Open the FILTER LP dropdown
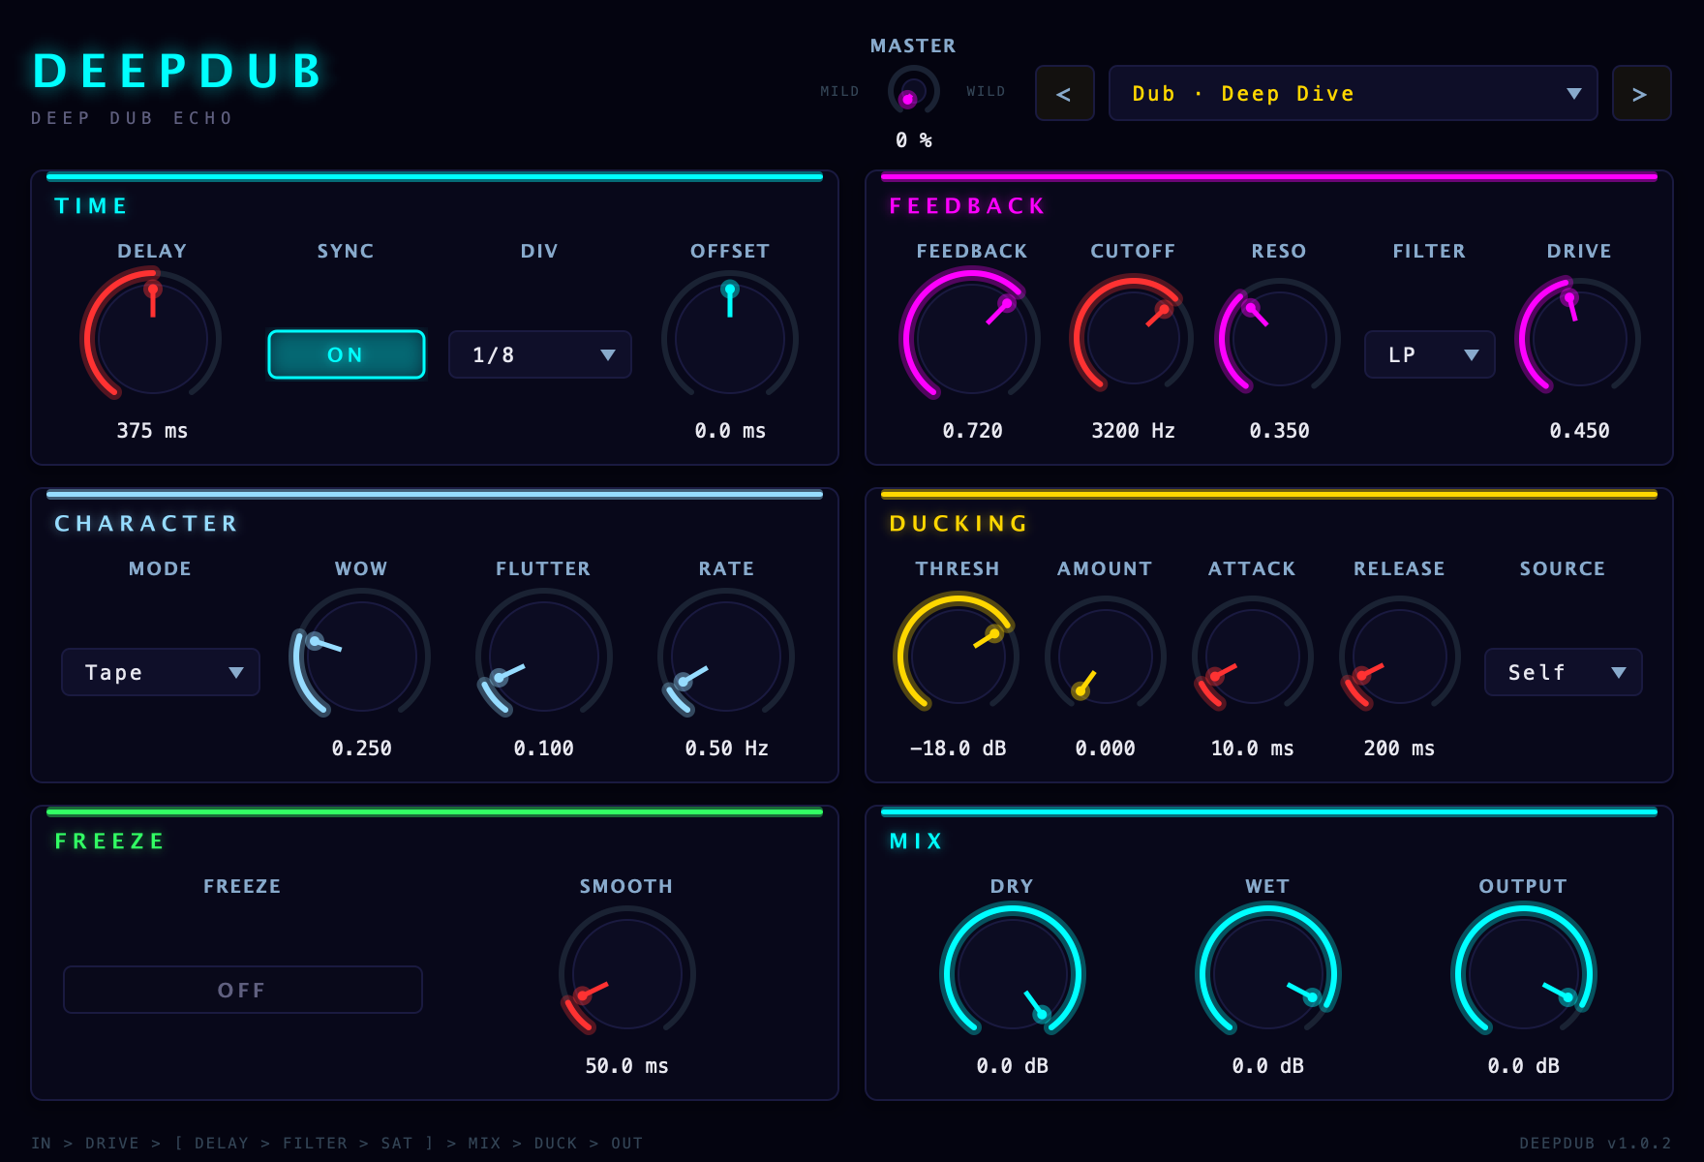This screenshot has width=1704, height=1162. [x=1429, y=354]
